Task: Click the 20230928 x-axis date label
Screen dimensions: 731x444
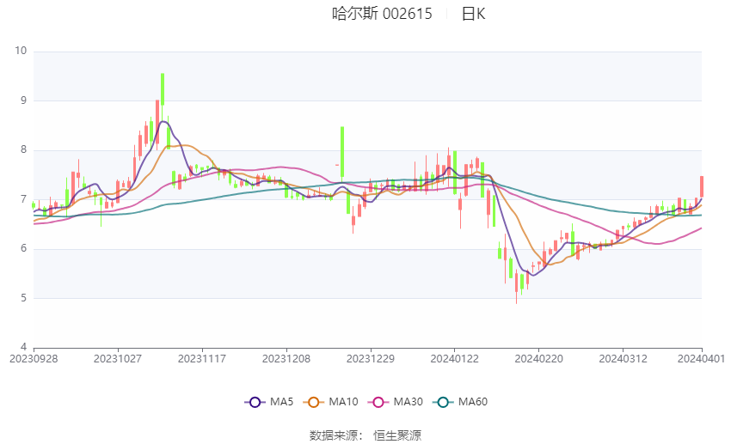Action: point(34,359)
